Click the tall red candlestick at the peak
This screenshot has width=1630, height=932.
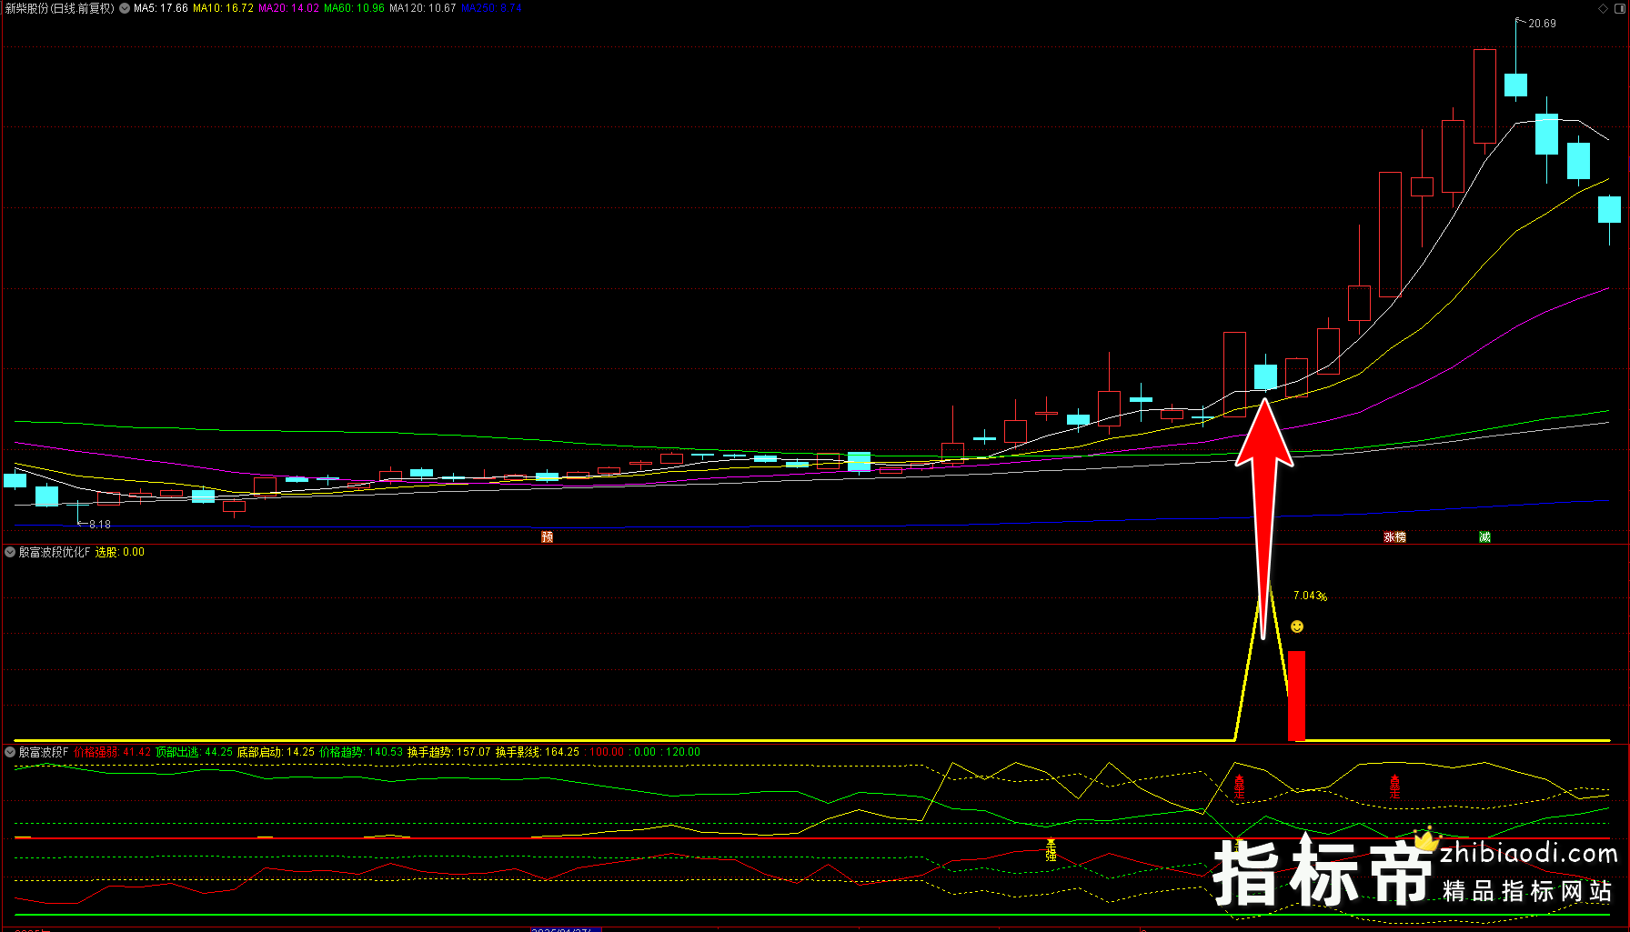pos(1484,96)
